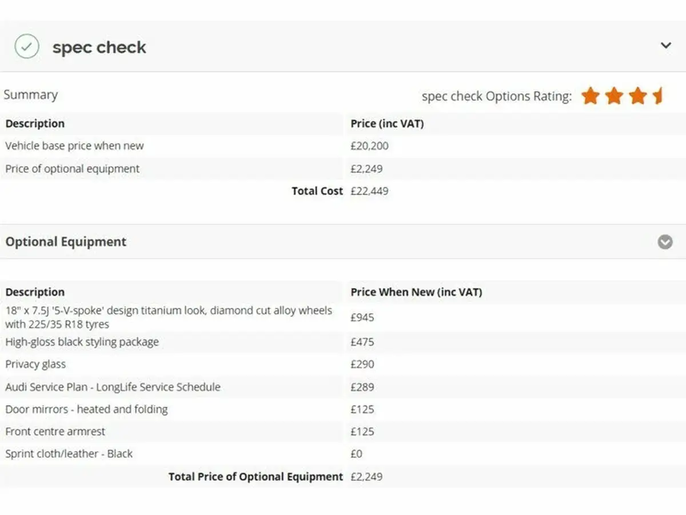Viewport: 686px width, 515px height.
Task: Click the first orange rating star
Action: coord(591,96)
